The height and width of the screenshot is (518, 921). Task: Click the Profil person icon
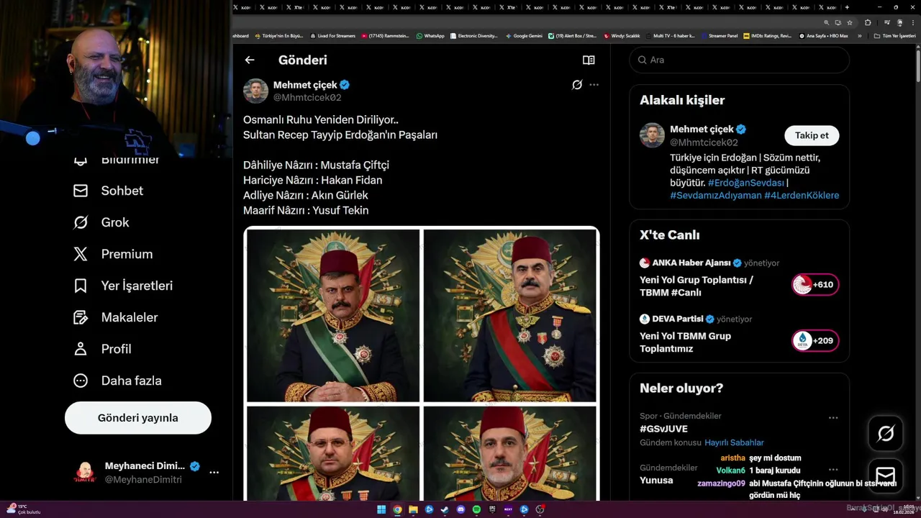[x=81, y=349]
